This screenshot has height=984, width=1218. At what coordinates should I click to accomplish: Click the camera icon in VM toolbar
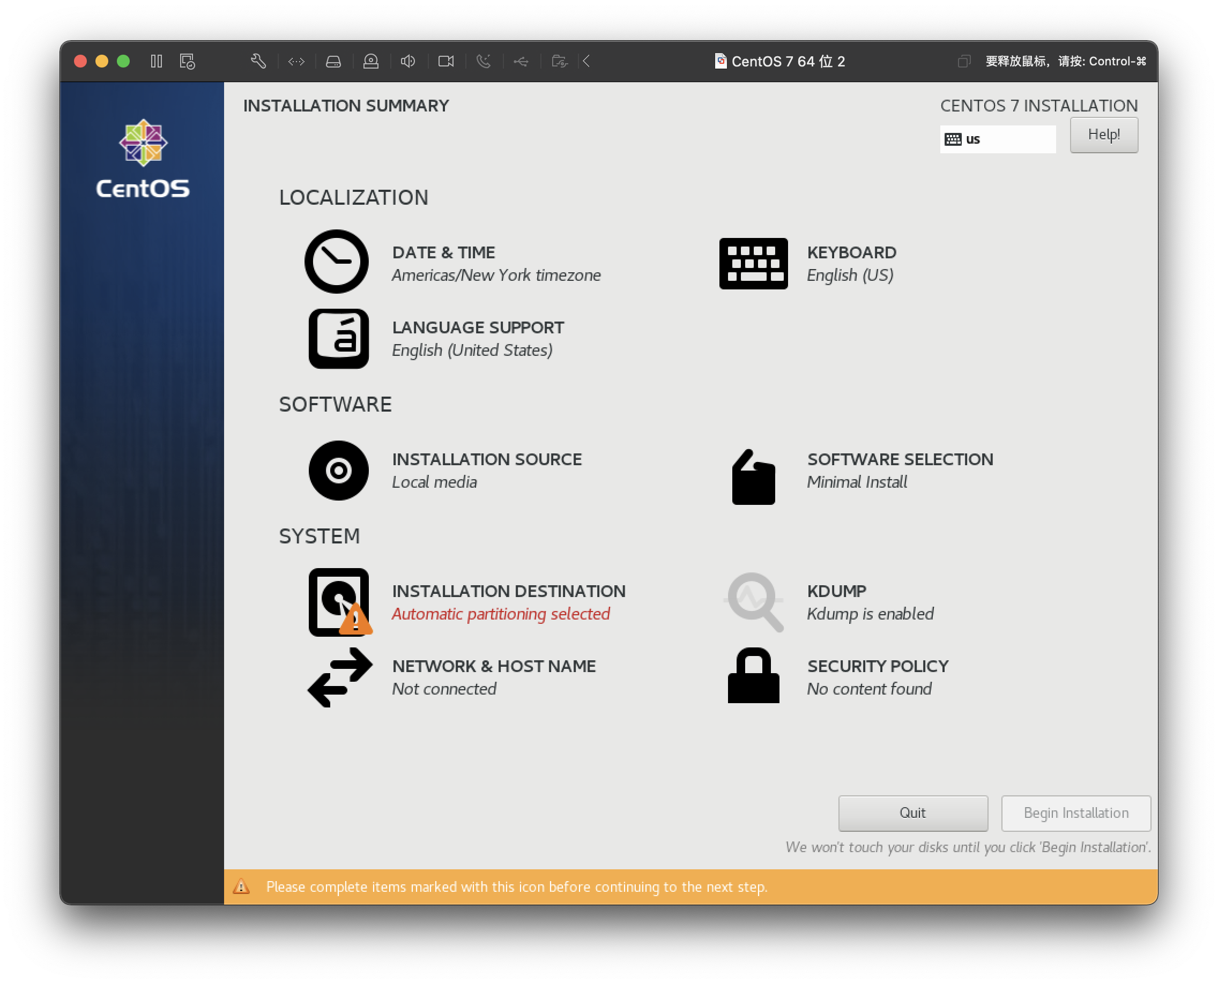(x=446, y=61)
